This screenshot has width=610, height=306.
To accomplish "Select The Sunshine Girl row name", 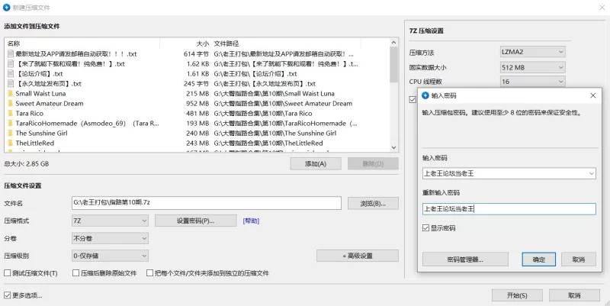I will 41,133.
